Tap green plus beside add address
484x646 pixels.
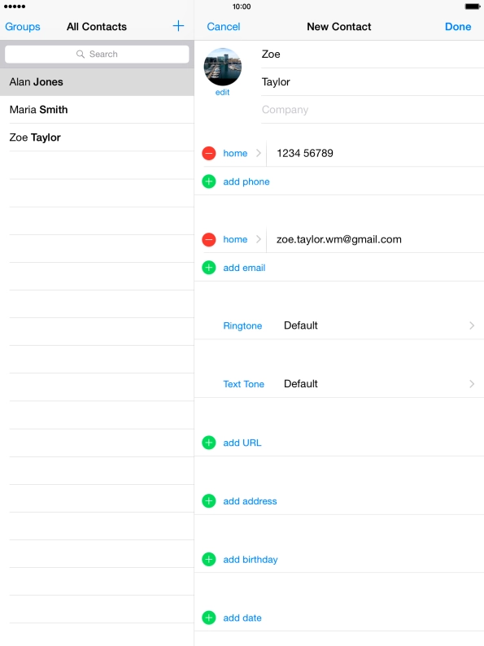click(x=209, y=501)
